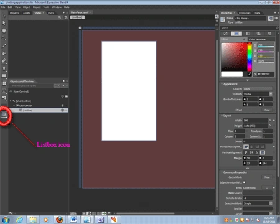Select the TextBlock text tool
This screenshot has height=224, width=280.
[x=4, y=91]
